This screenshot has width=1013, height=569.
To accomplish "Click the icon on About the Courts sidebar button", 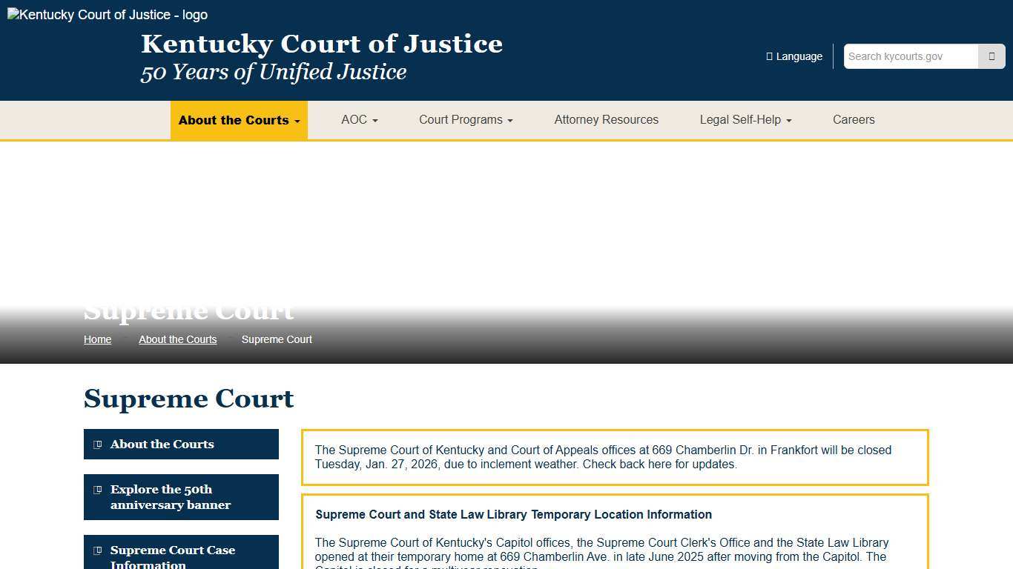I will tap(97, 444).
